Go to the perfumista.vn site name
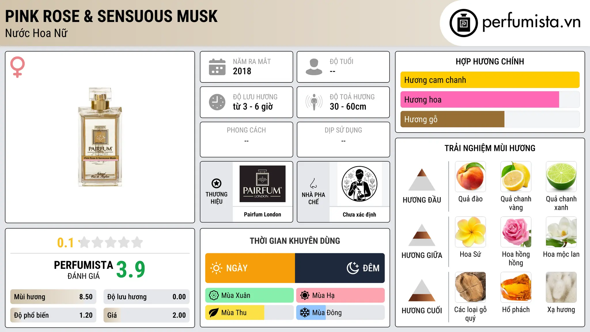Image resolution: width=590 pixels, height=332 pixels. pyautogui.click(x=531, y=22)
